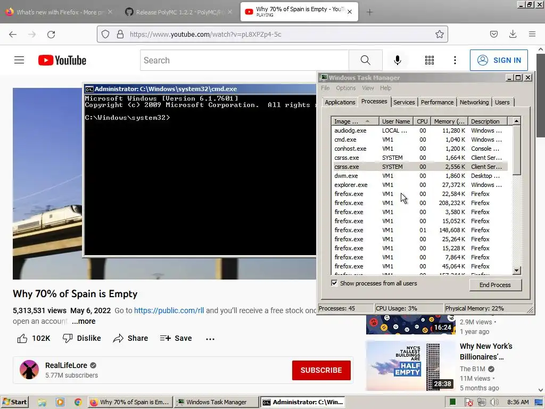Launch media player from taskbar
Viewport: 545px width, 409px height.
pos(60,403)
